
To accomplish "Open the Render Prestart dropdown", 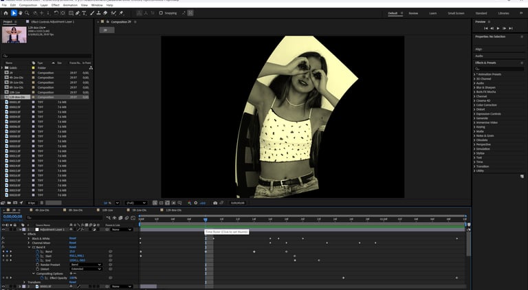I will [85, 265].
